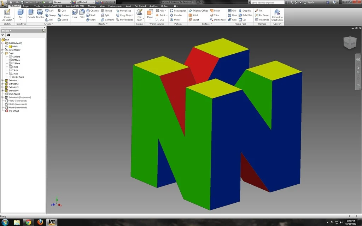
Task: Click the ViewCube in the viewport
Action: (x=350, y=42)
